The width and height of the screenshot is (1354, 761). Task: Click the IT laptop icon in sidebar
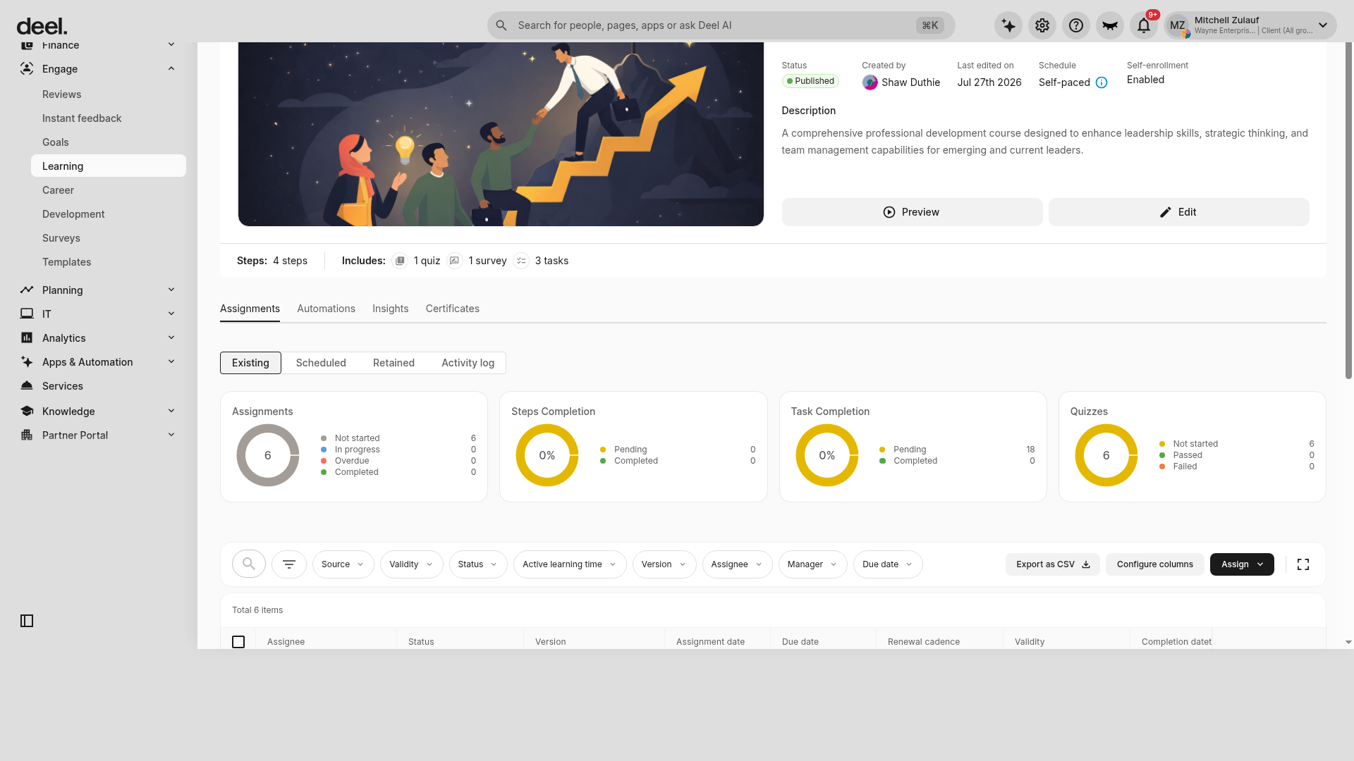27,314
